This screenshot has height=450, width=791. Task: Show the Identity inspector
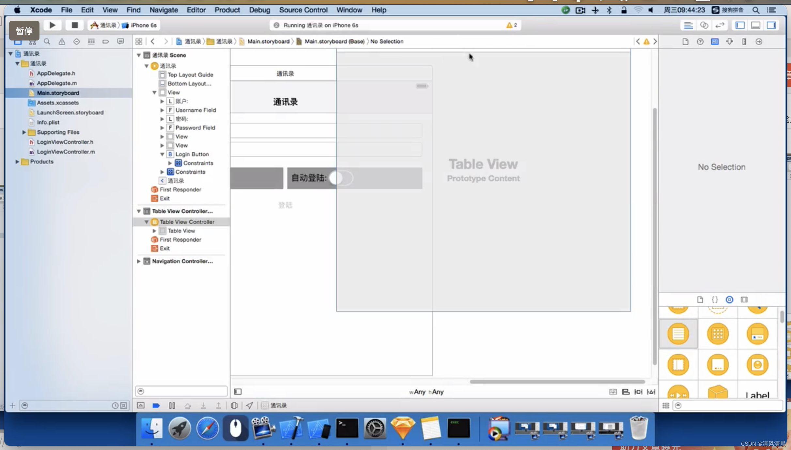(x=715, y=41)
